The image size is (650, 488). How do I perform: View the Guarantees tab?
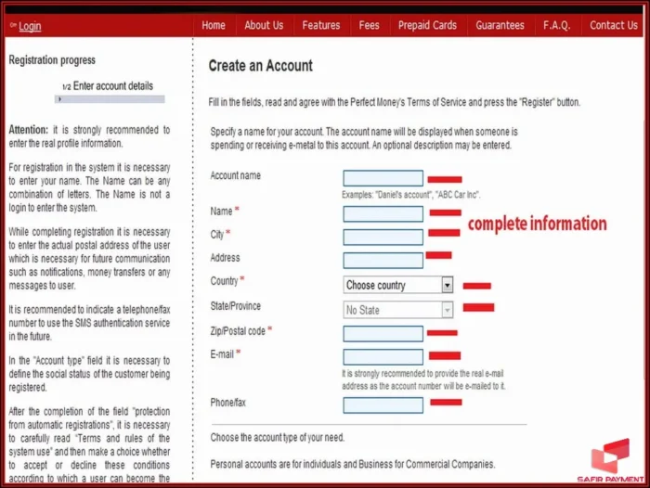(x=500, y=25)
